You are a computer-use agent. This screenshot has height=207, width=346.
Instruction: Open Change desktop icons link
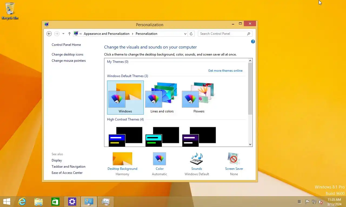(x=67, y=54)
